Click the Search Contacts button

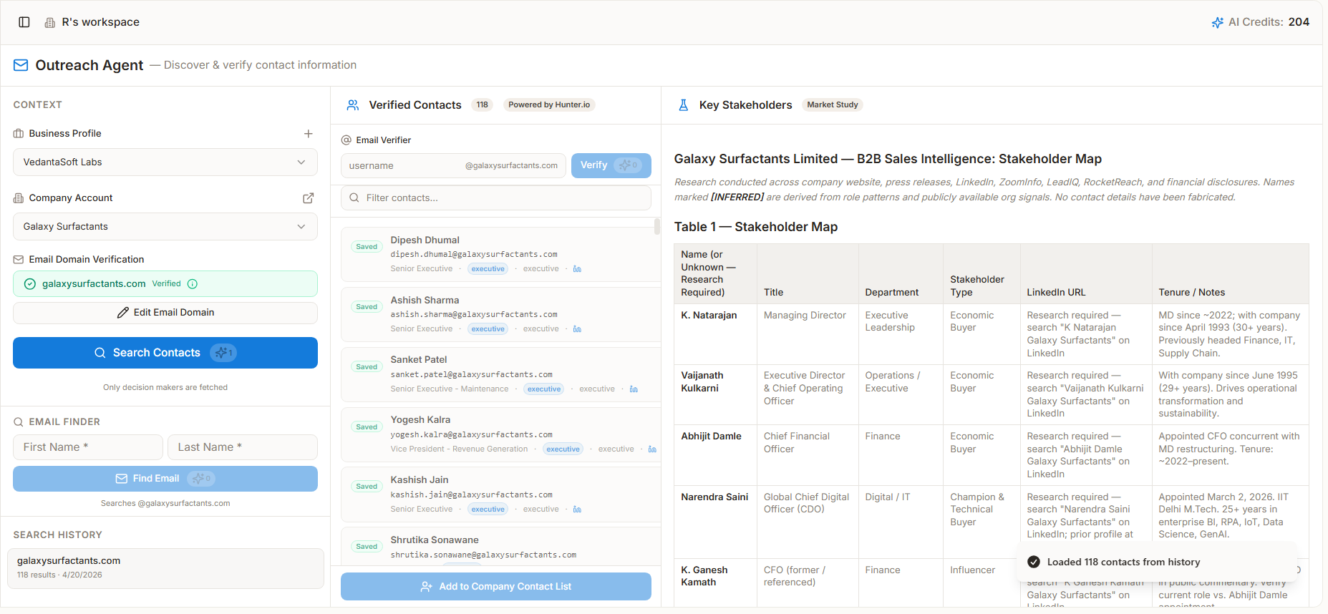165,353
